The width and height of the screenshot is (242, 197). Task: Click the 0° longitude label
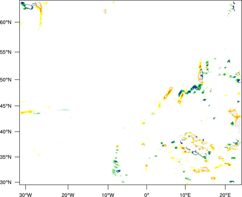[147, 195]
